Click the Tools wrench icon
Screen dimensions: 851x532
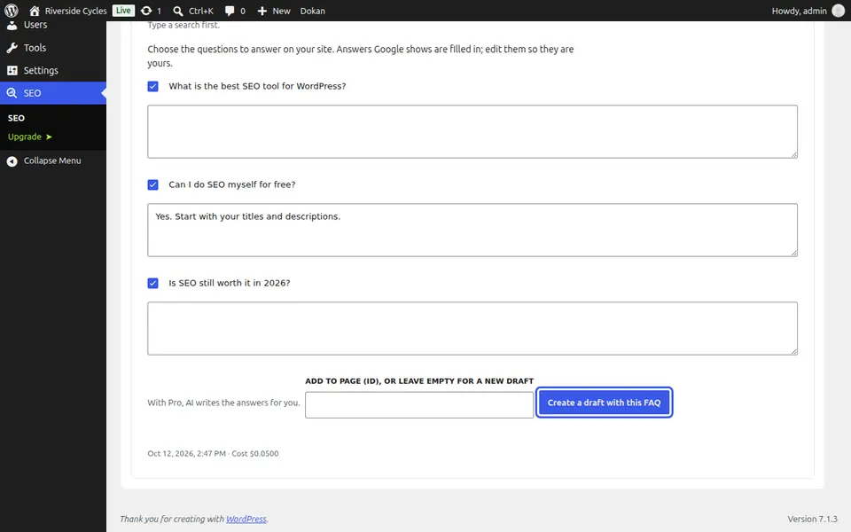[12, 48]
